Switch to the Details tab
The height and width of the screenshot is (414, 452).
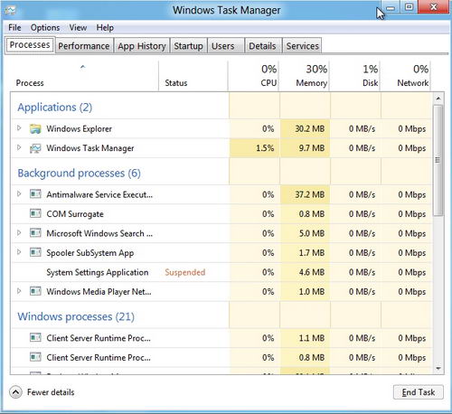click(263, 46)
